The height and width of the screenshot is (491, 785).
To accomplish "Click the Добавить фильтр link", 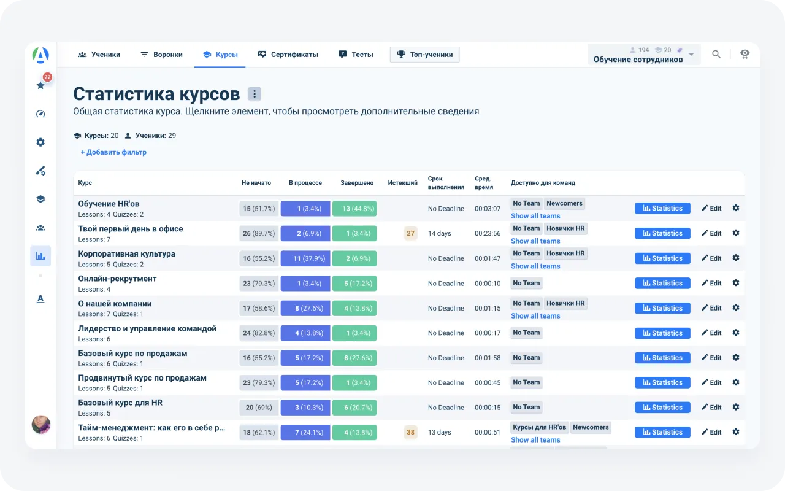I will pos(113,152).
